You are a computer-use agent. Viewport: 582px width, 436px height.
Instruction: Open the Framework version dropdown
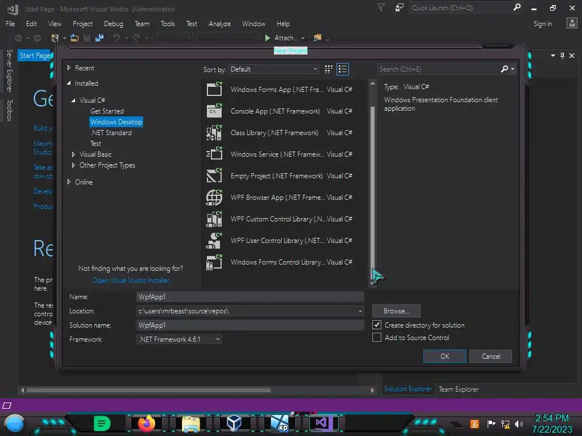179,339
